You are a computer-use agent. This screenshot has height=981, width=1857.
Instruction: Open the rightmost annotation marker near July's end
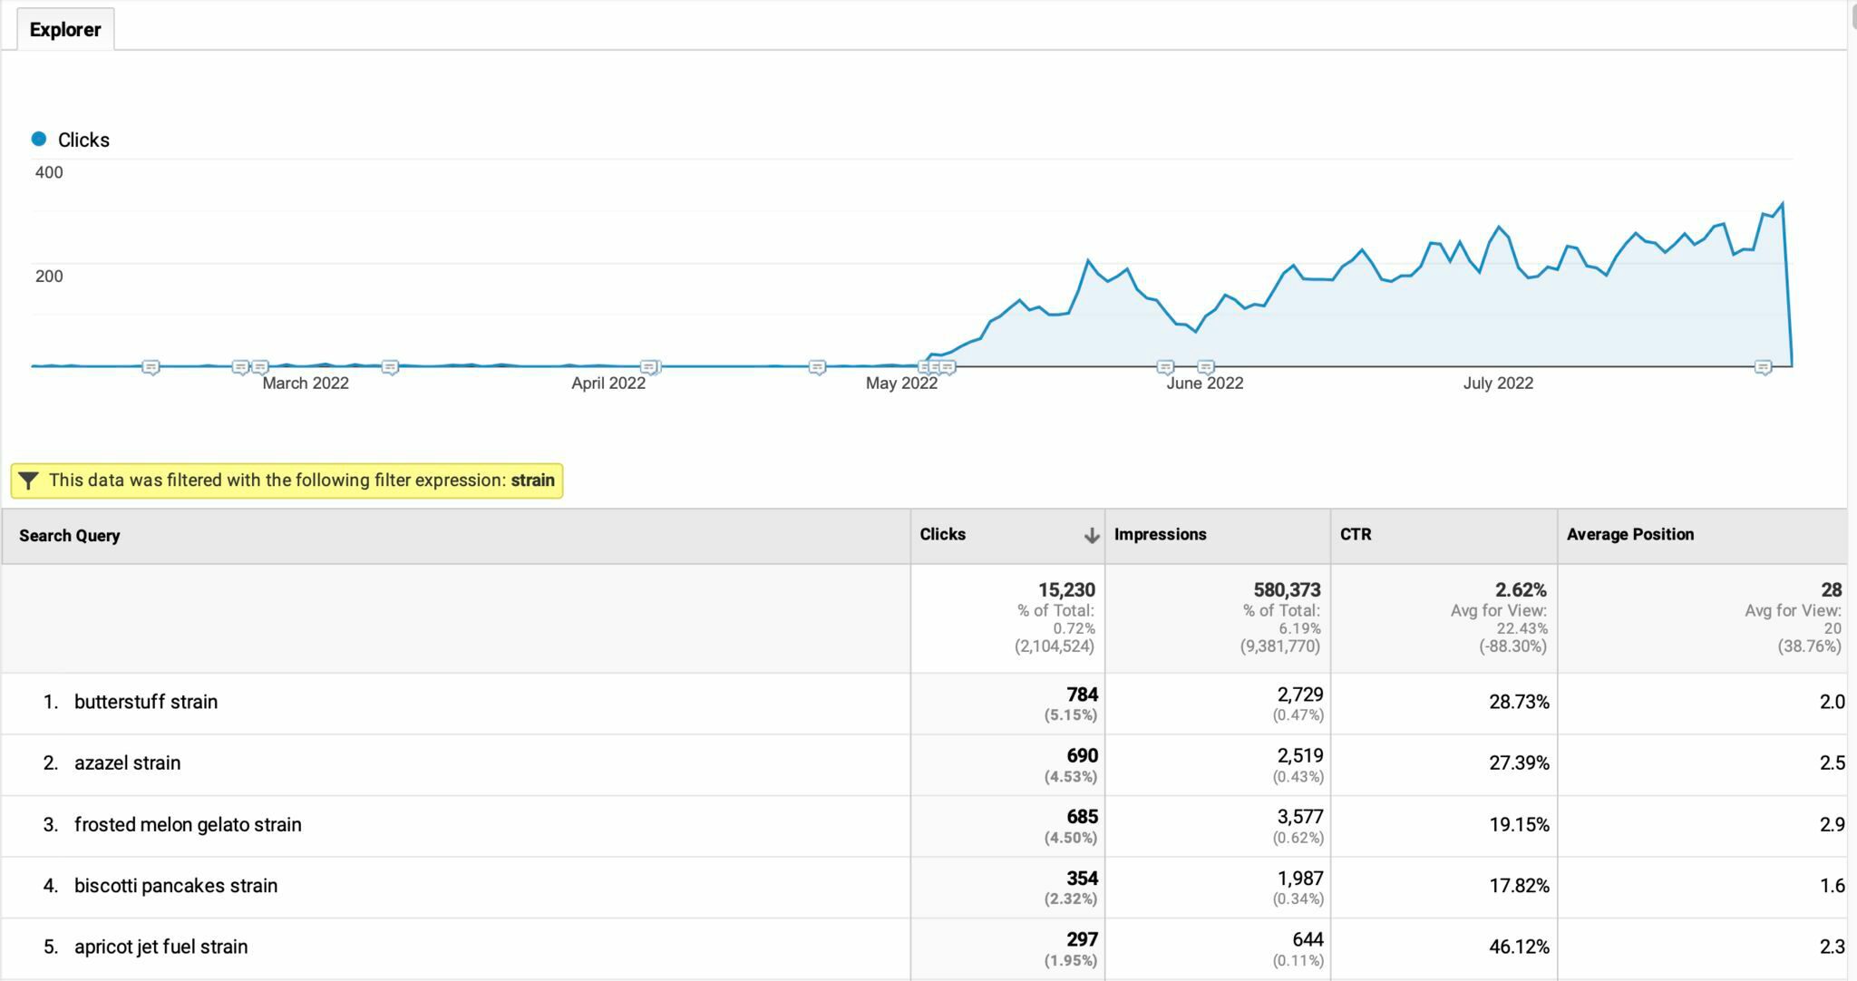[1763, 367]
